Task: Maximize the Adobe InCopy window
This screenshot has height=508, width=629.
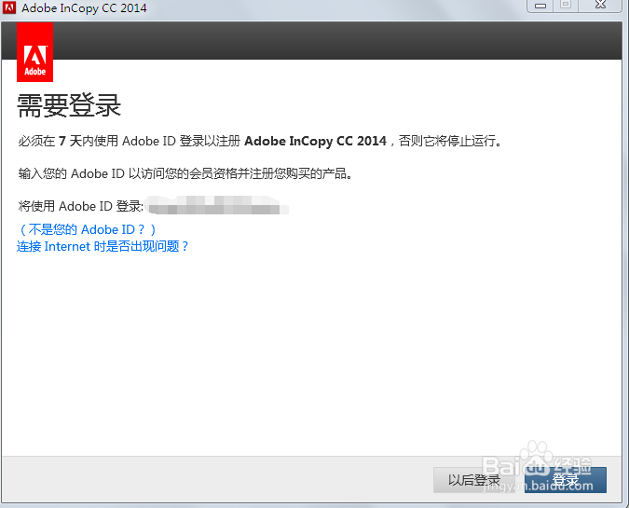Action: click(x=566, y=6)
